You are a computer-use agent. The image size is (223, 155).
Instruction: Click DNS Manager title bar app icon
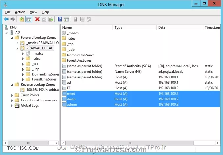pyautogui.click(x=5, y=4)
